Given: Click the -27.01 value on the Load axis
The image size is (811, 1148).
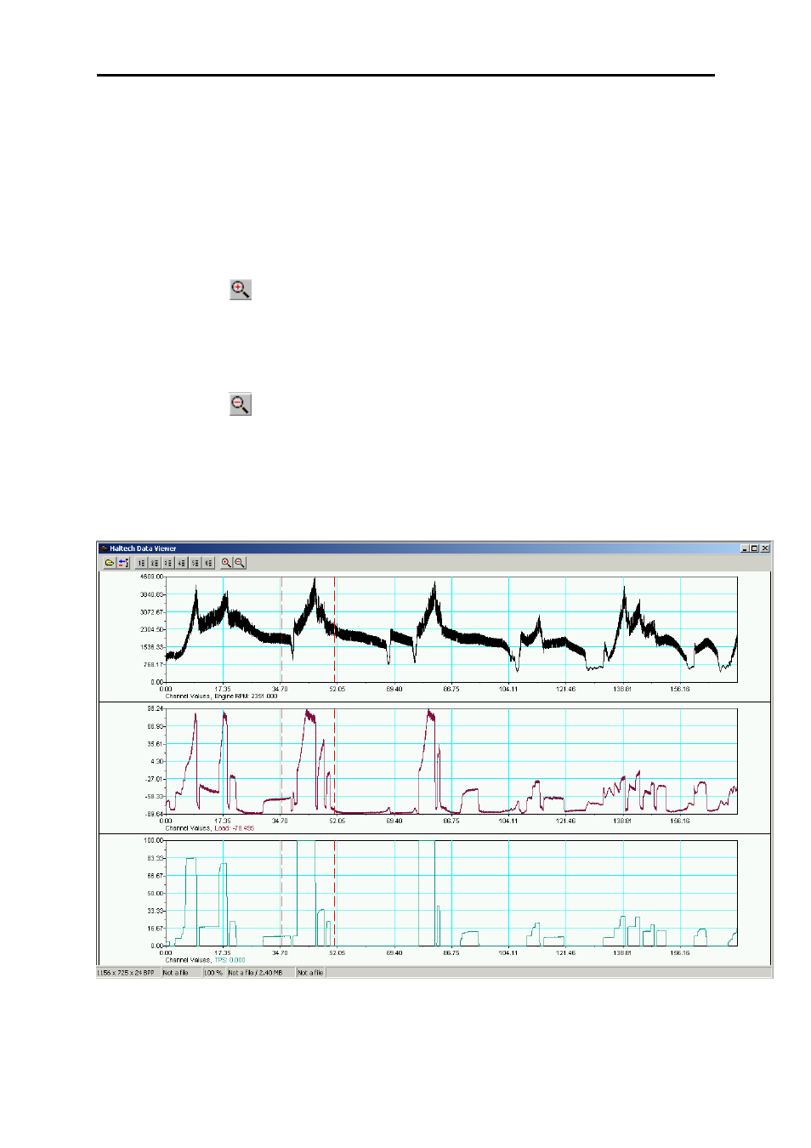Looking at the screenshot, I should 155,779.
